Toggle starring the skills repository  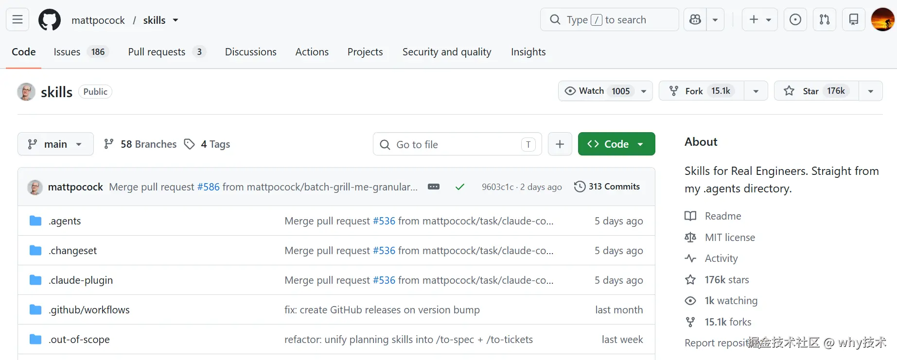tap(816, 91)
